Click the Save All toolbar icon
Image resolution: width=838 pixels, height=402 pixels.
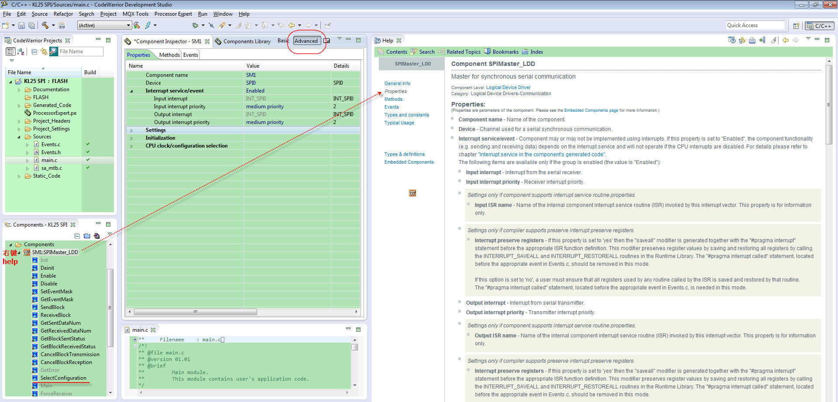31,25
